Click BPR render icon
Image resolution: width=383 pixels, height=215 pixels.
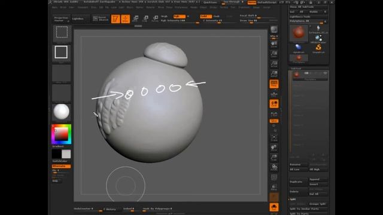point(274,30)
